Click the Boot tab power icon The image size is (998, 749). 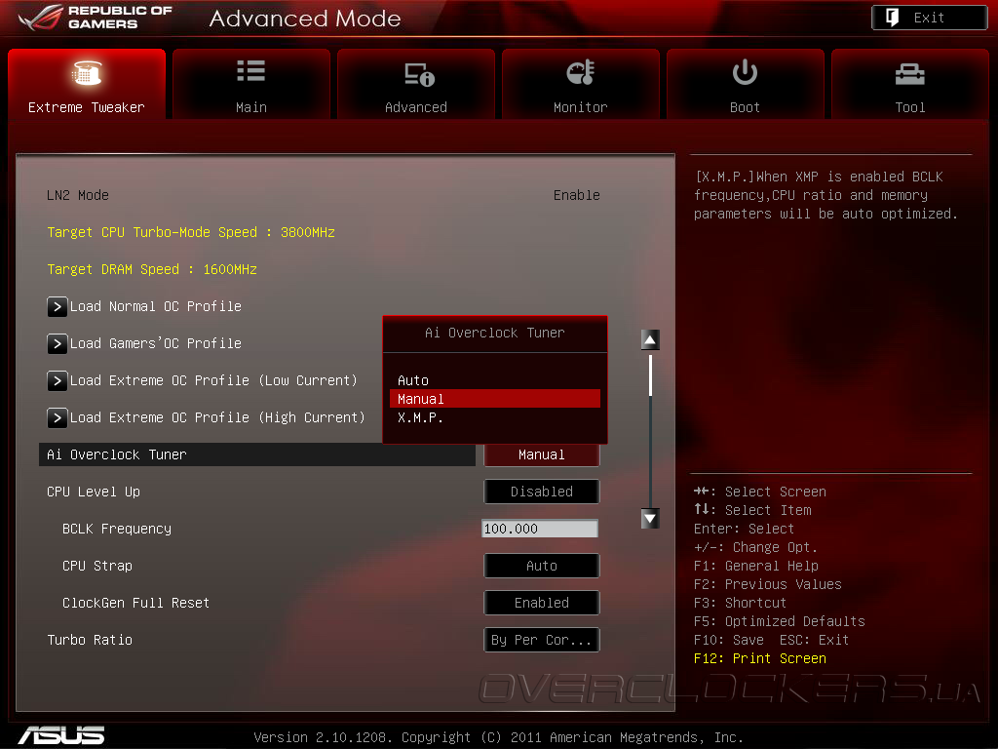(x=745, y=72)
